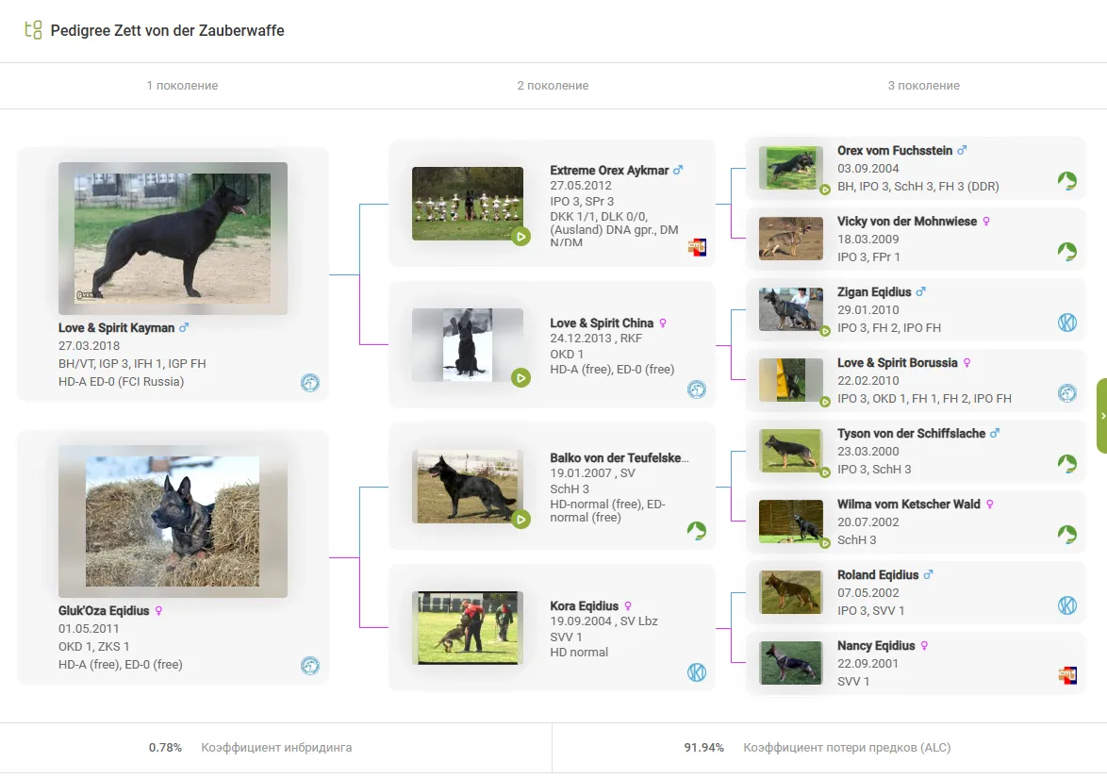Click Vicky von der Mohnwiese thumbnail photo
This screenshot has height=778, width=1107.
tap(790, 238)
